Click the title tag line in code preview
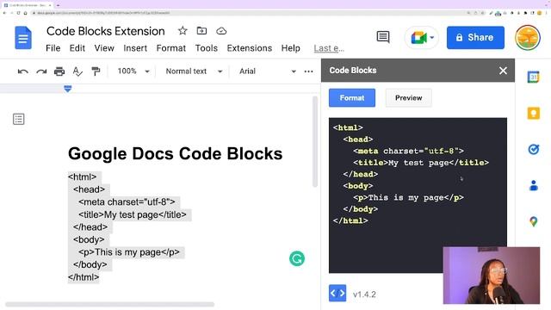 [x=421, y=163]
